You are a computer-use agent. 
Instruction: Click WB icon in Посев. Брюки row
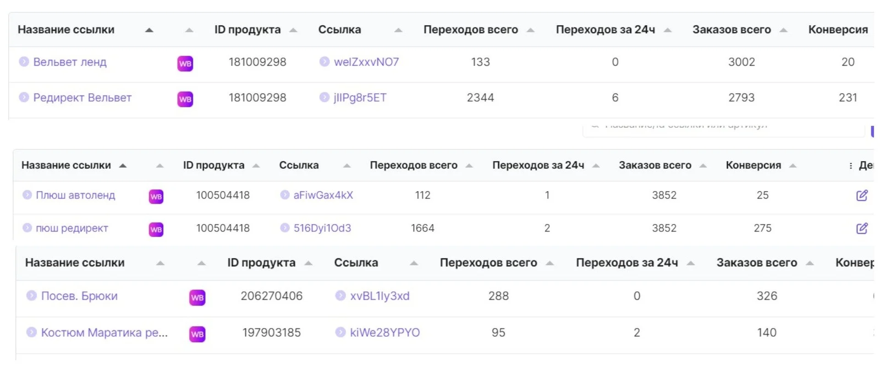click(x=197, y=297)
